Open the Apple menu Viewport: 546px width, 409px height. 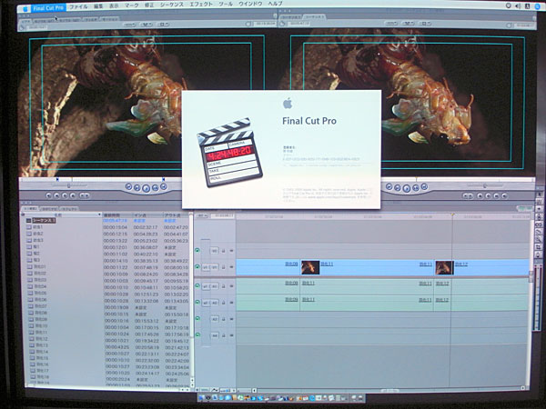point(25,8)
